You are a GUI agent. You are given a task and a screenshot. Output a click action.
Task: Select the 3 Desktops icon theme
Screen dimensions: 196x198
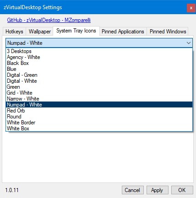99,51
